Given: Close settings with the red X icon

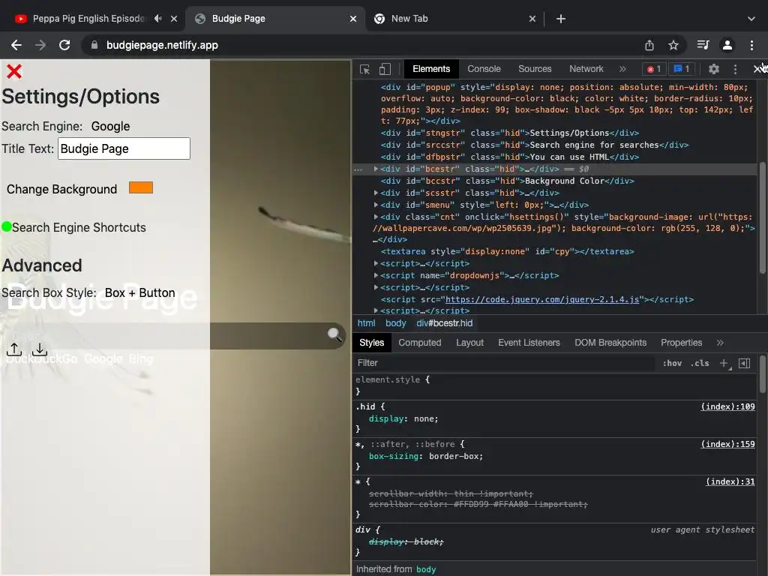Looking at the screenshot, I should [x=14, y=71].
